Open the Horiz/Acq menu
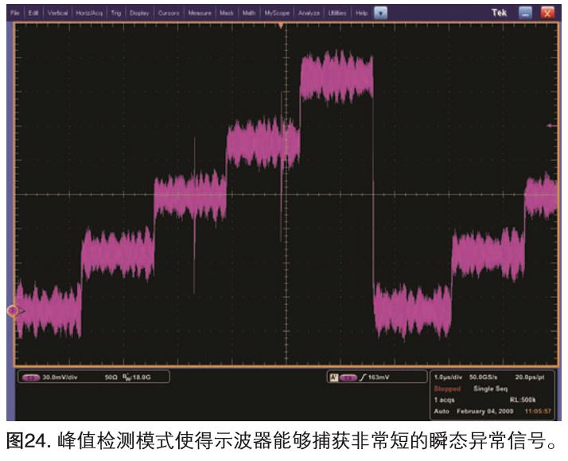 click(91, 14)
